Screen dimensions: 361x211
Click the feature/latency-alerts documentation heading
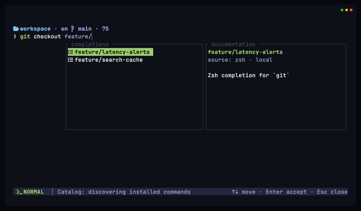click(x=245, y=52)
